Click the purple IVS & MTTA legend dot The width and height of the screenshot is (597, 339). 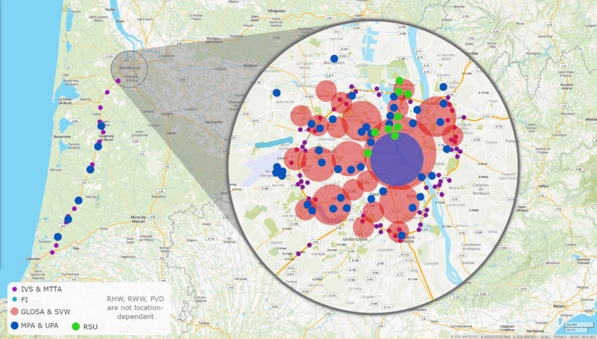tap(15, 289)
